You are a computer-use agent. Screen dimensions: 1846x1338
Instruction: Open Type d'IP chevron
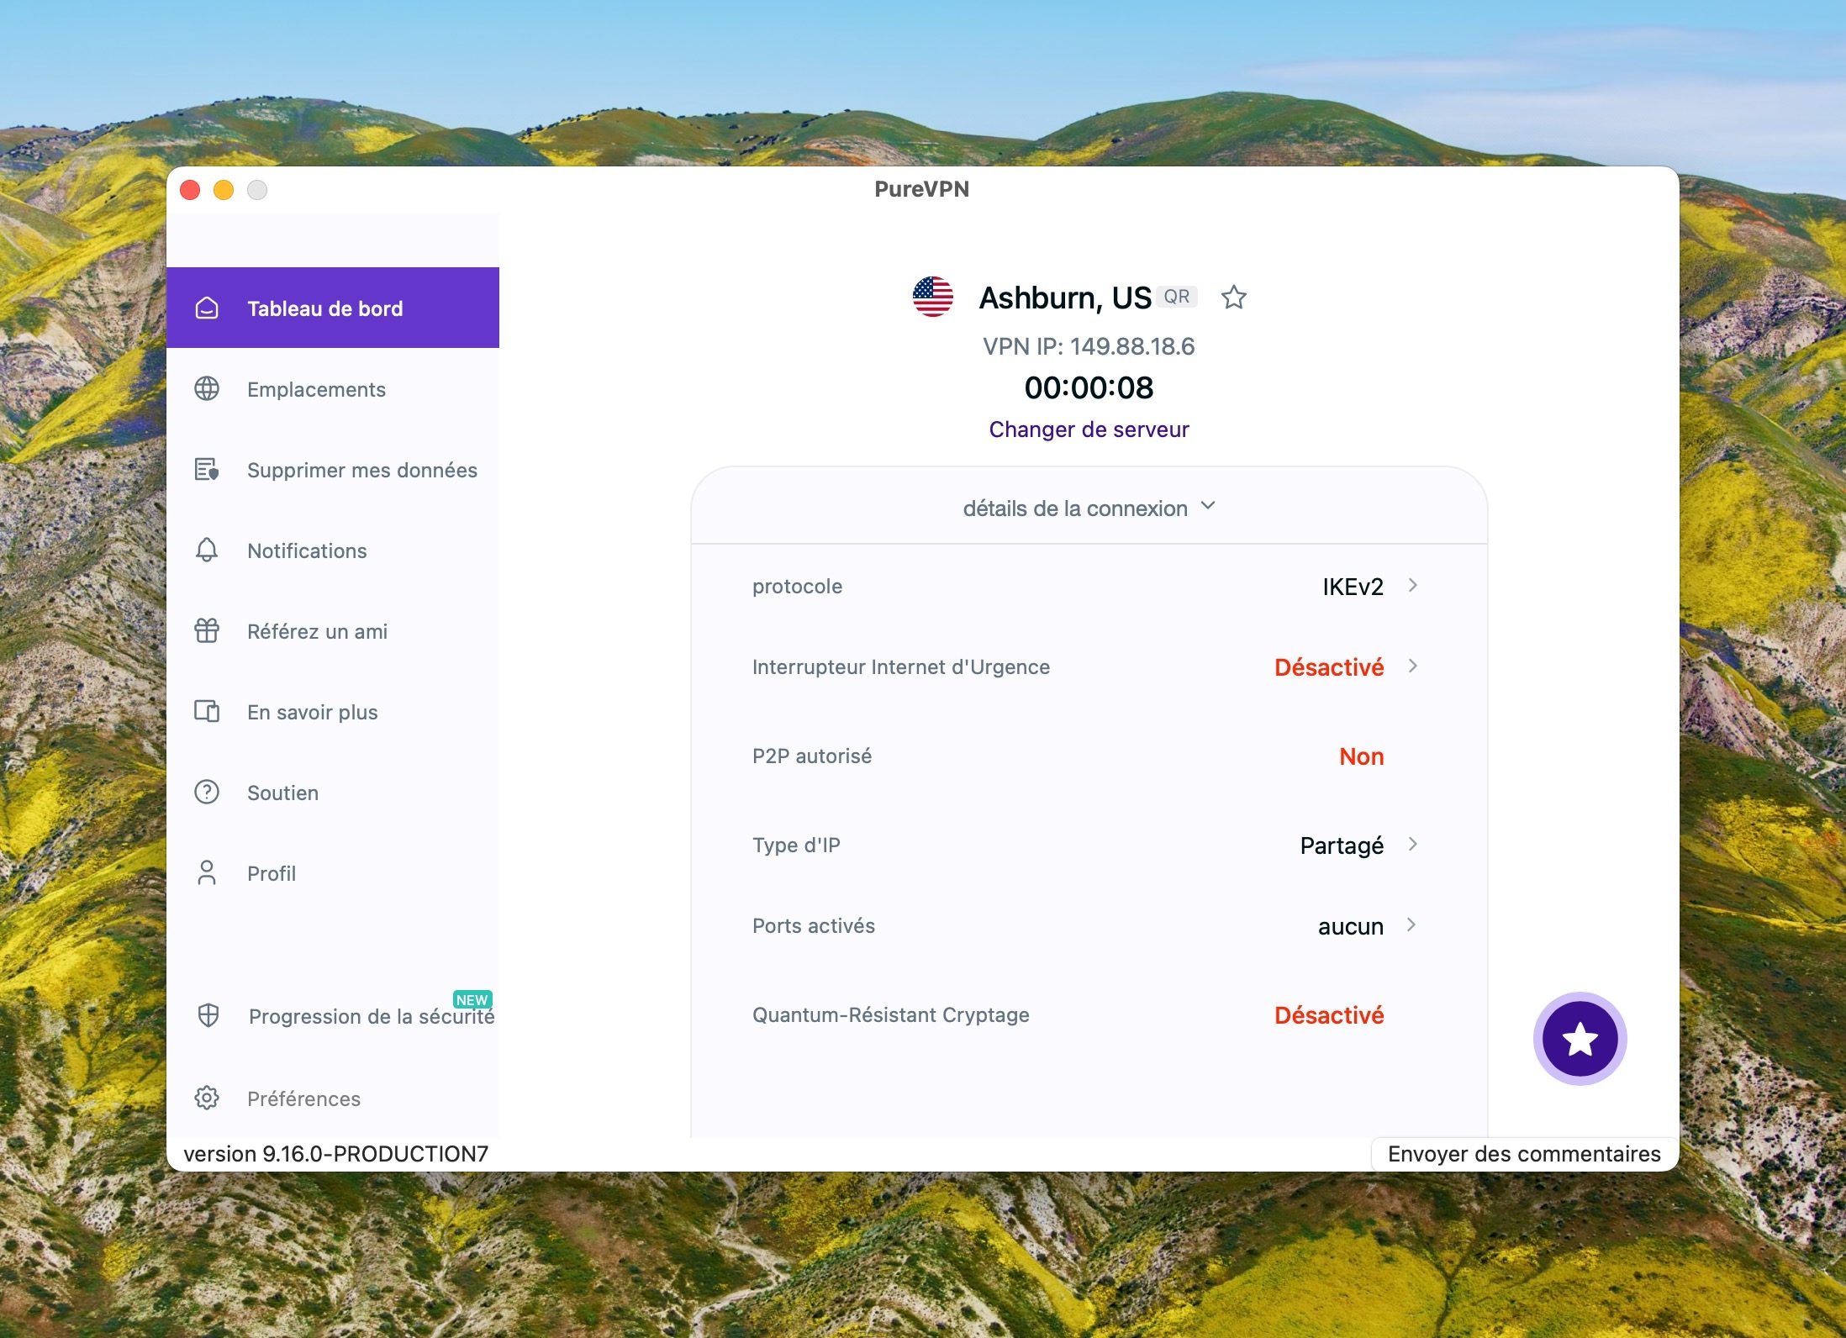point(1413,844)
